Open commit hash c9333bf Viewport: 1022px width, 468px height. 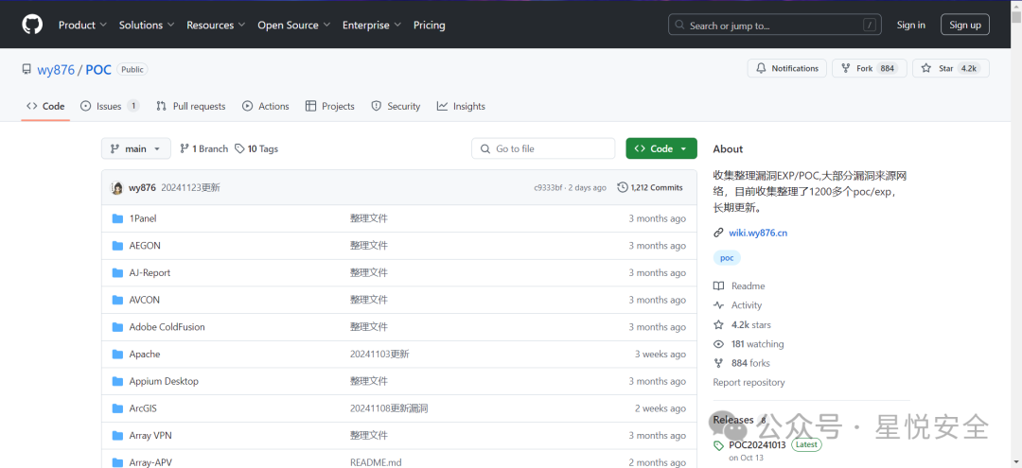point(548,187)
